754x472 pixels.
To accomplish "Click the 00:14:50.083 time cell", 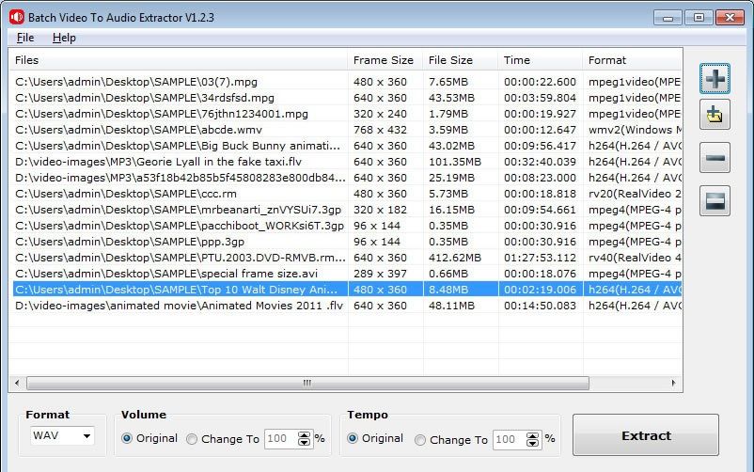I will (x=540, y=305).
